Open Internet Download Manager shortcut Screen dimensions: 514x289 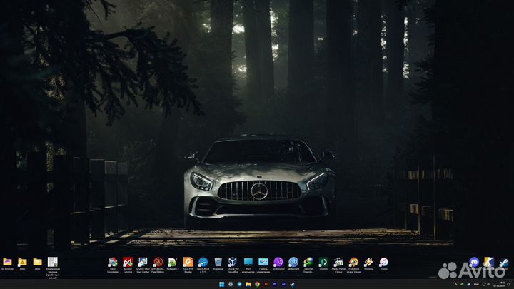pyautogui.click(x=308, y=263)
